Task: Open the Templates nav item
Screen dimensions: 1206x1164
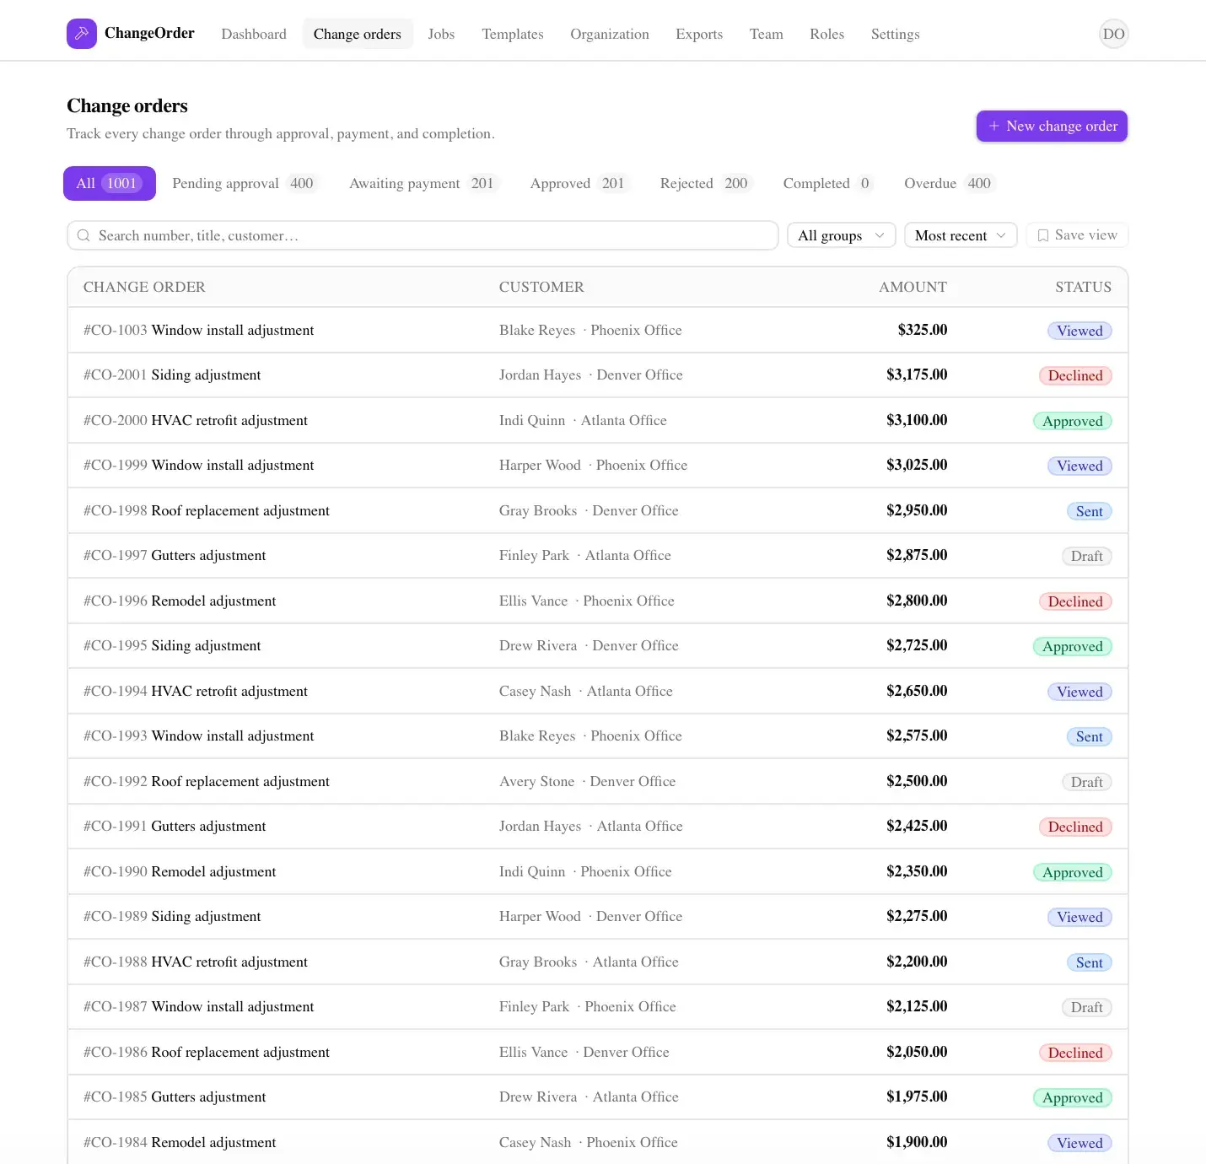Action: (513, 34)
